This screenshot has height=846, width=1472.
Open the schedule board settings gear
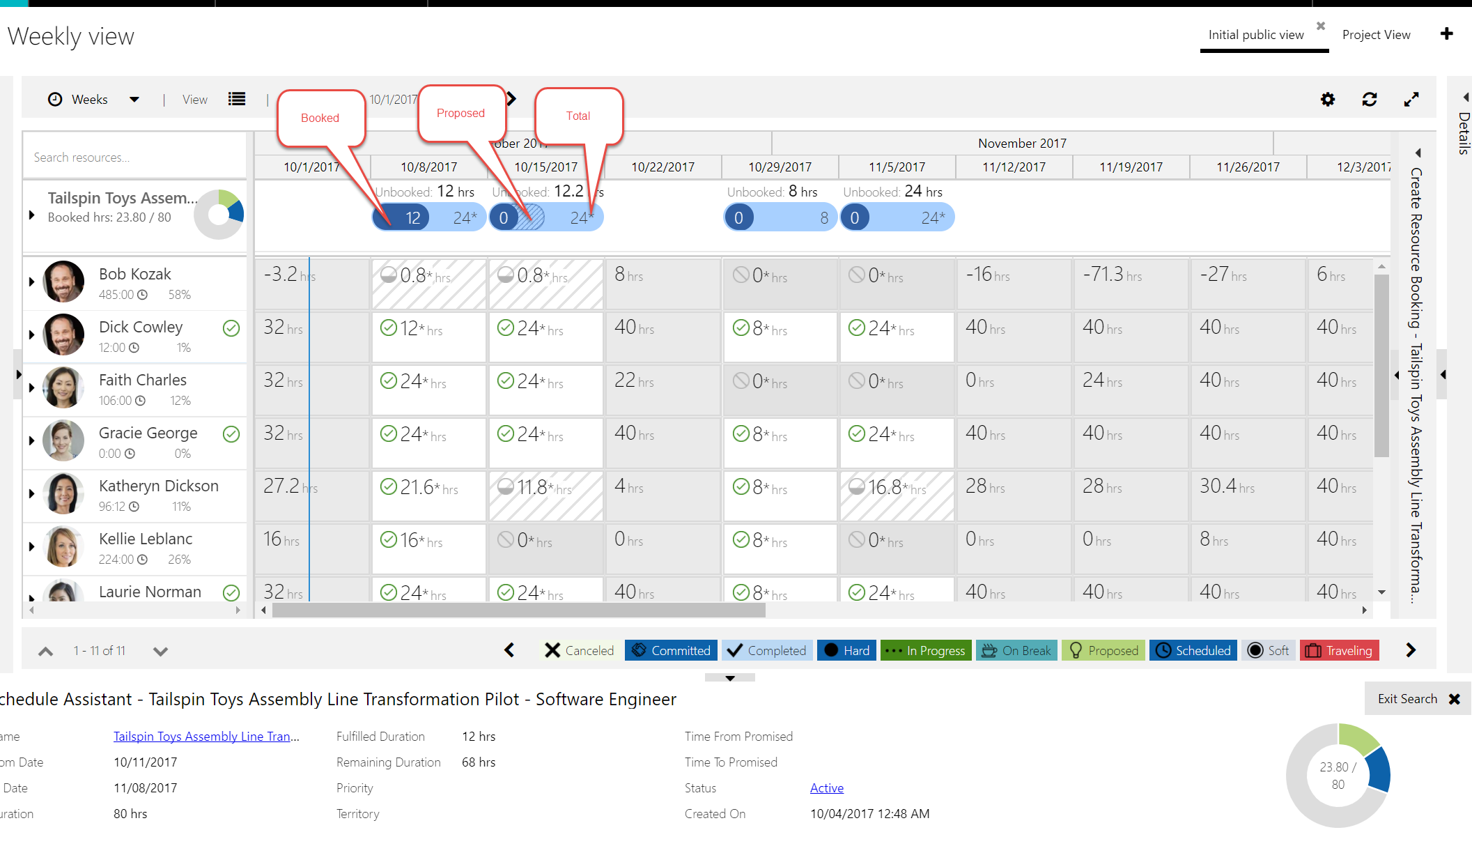tap(1328, 100)
